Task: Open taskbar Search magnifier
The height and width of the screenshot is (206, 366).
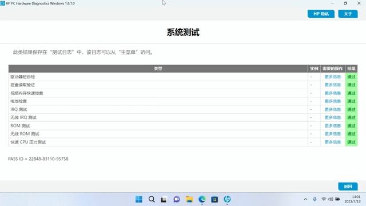Action: 152,199
